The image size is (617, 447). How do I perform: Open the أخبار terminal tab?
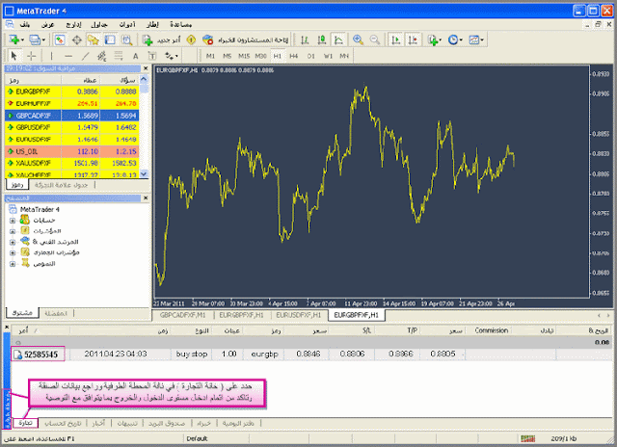(x=98, y=424)
